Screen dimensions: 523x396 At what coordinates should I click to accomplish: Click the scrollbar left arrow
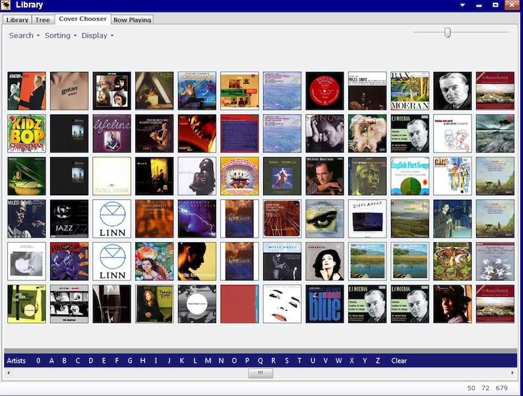click(9, 373)
